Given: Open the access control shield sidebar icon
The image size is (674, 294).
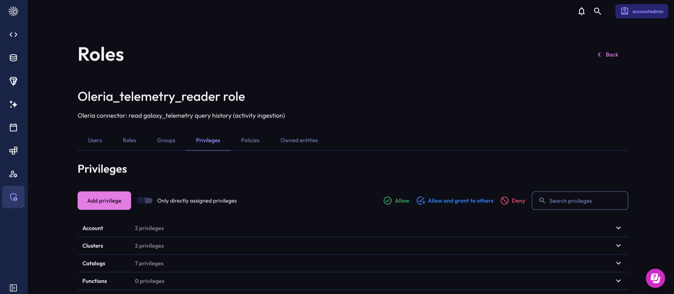Looking at the screenshot, I should (x=13, y=197).
